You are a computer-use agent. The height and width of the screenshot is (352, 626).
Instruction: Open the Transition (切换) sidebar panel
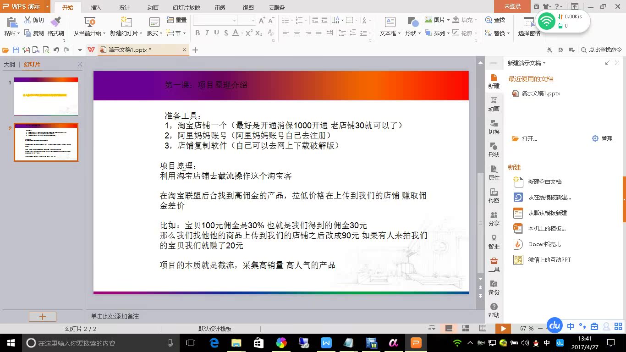[494, 127]
